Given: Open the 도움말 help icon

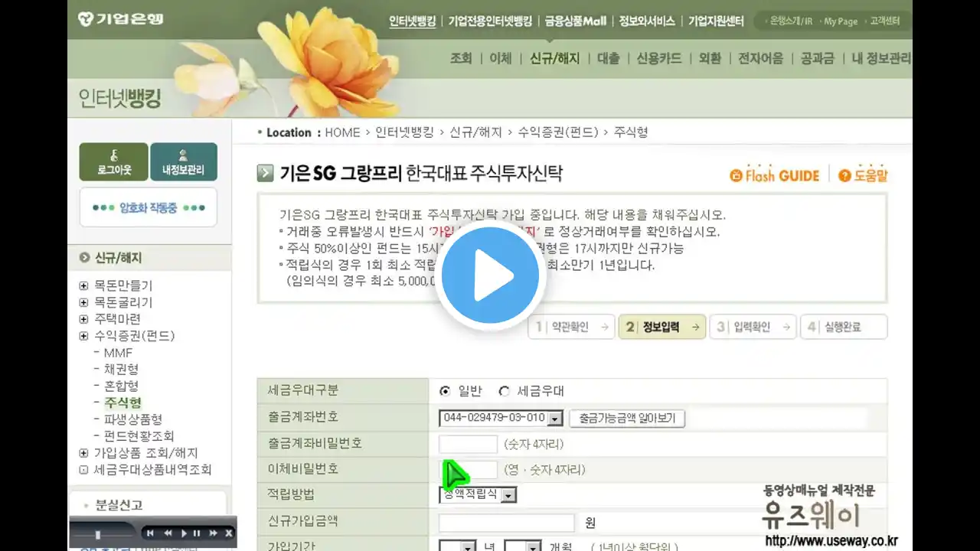Looking at the screenshot, I should 863,175.
